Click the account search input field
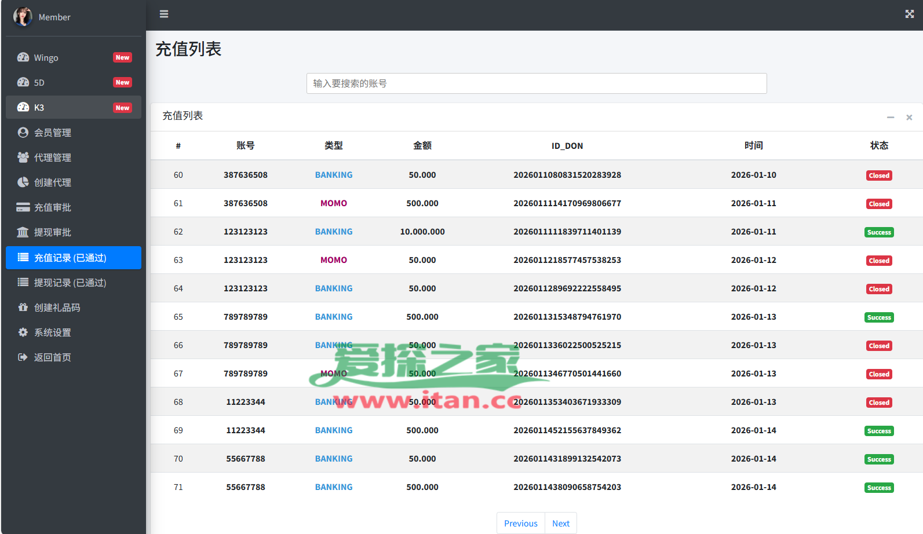Viewport: 923px width, 534px height. (536, 83)
